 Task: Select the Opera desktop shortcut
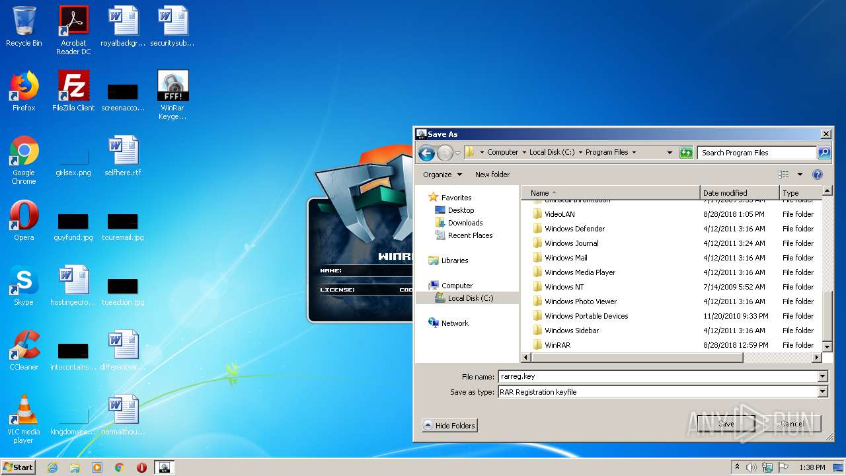[24, 221]
